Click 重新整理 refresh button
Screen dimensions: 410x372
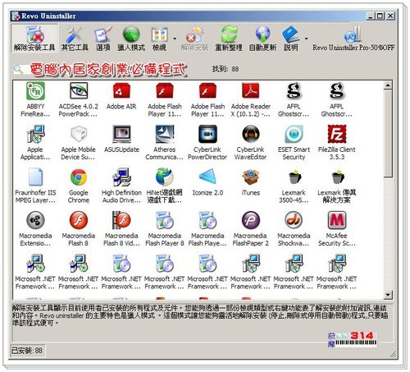tap(229, 39)
